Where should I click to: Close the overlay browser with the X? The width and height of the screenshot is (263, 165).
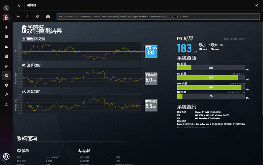257,5
